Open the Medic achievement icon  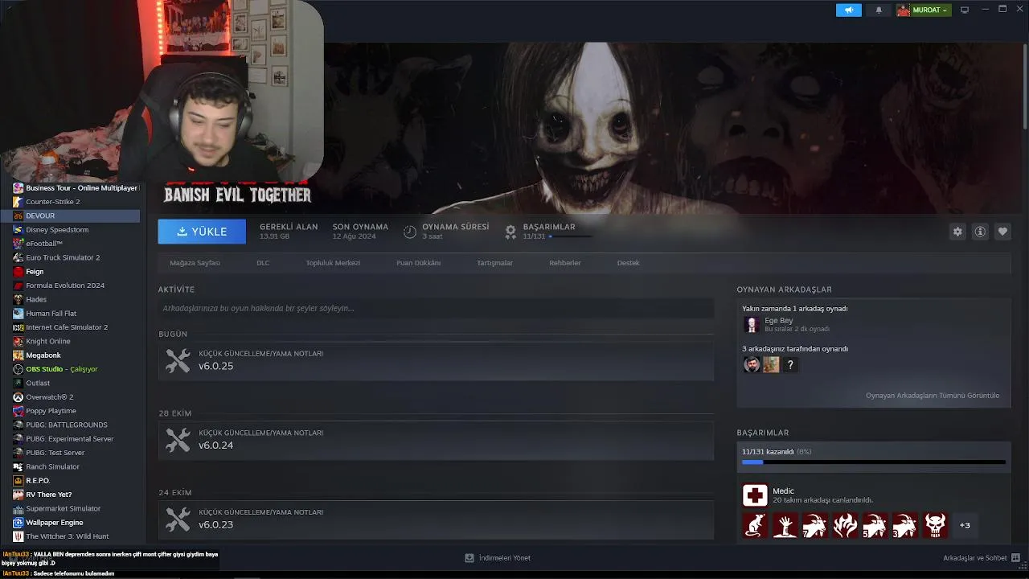tap(755, 495)
